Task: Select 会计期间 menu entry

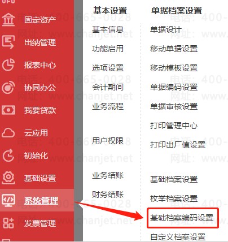Action: 108,87
